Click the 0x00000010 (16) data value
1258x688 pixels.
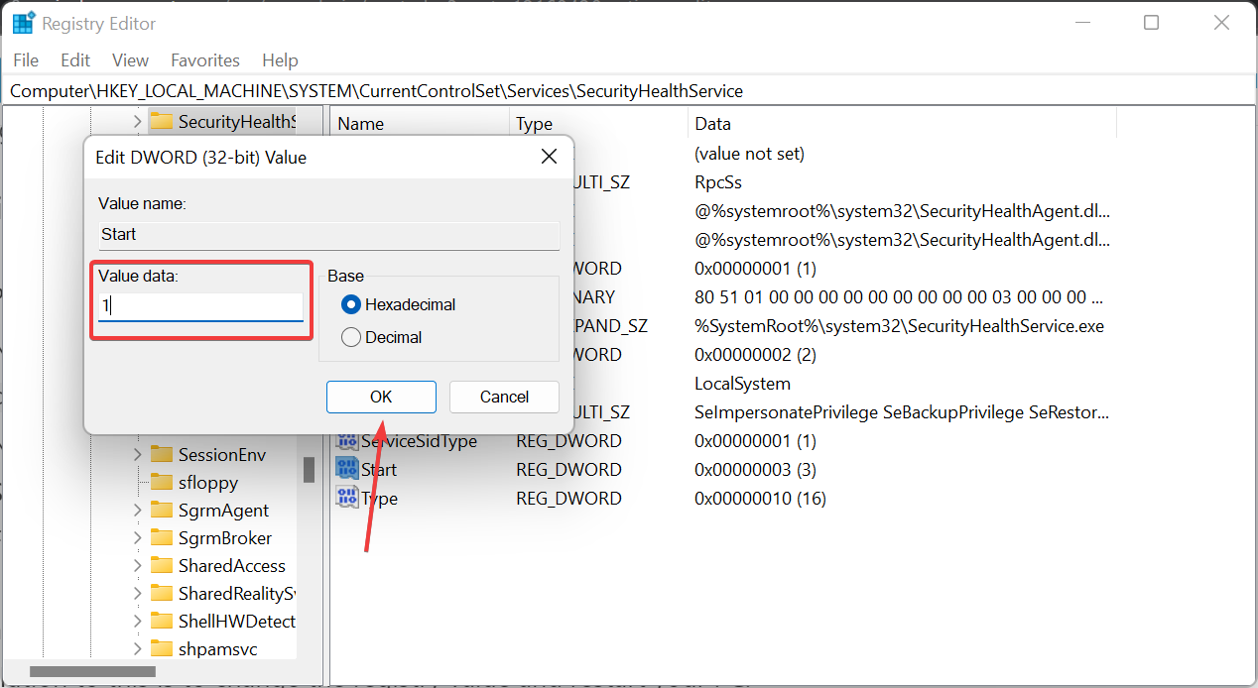coord(760,498)
